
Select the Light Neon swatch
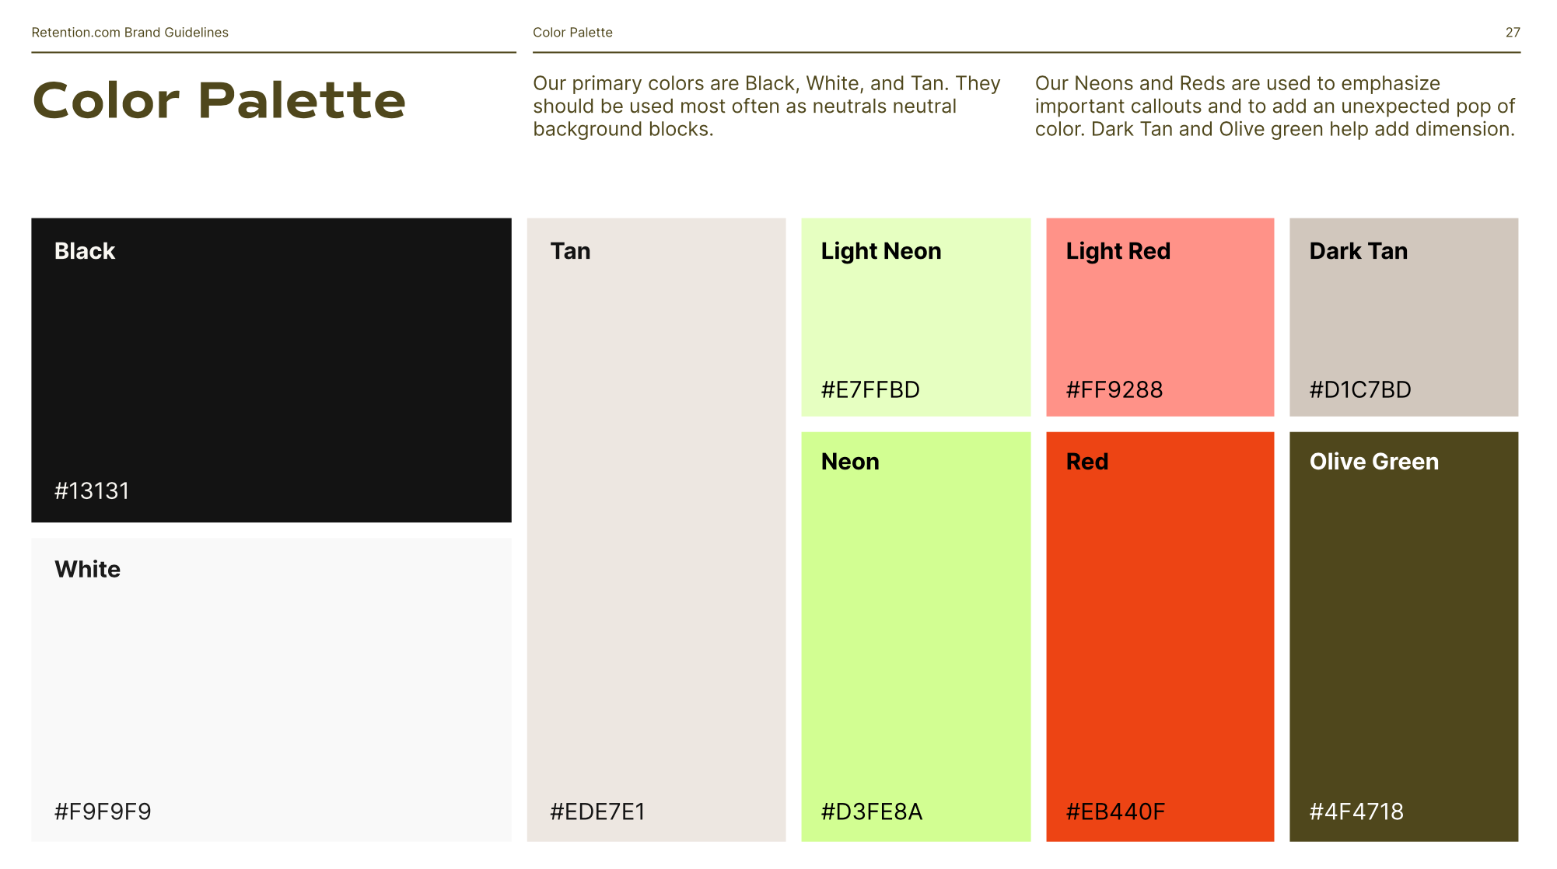pos(916,317)
